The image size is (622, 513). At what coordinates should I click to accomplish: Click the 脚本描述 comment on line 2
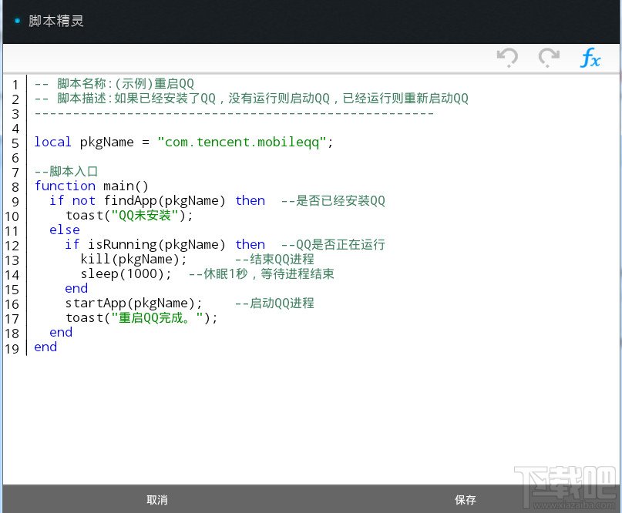pyautogui.click(x=251, y=99)
